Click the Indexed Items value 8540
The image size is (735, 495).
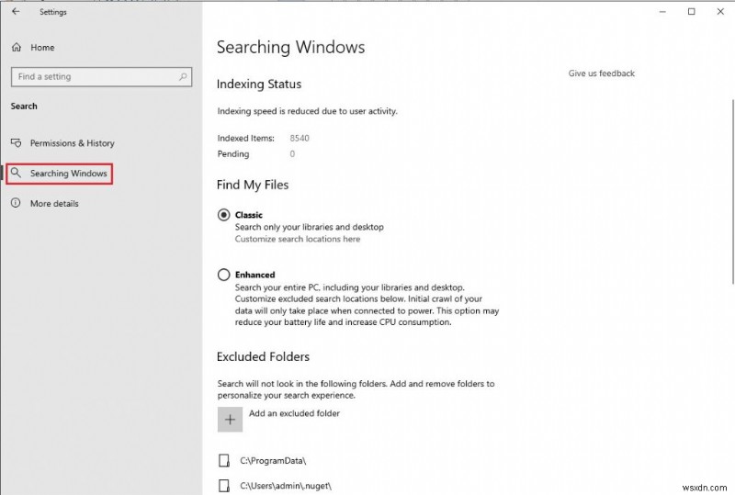point(300,139)
